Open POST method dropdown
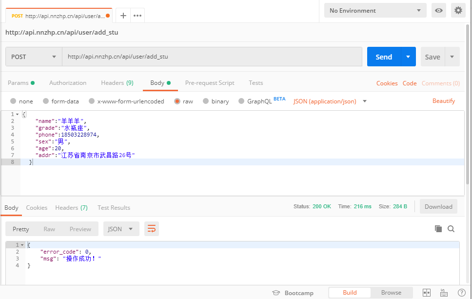Image resolution: width=472 pixels, height=299 pixels. [34, 57]
